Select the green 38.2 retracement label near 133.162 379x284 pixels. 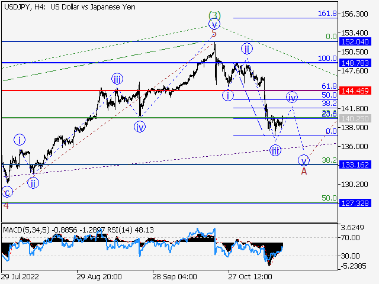329,160
